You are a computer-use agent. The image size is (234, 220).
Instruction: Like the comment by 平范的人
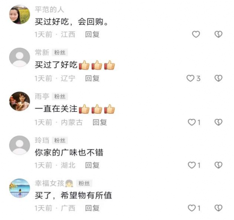point(196,34)
